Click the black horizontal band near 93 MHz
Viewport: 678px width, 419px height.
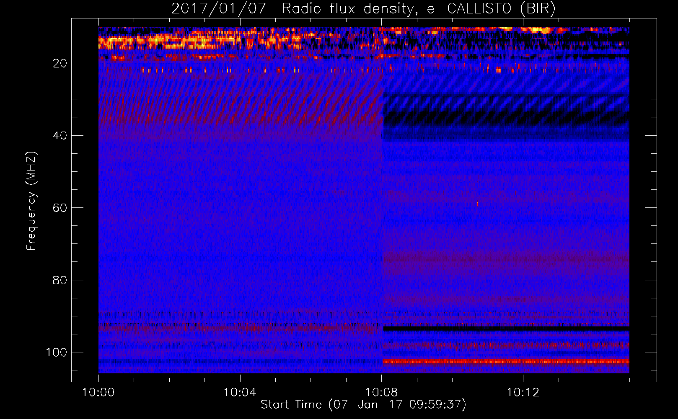pyautogui.click(x=506, y=329)
